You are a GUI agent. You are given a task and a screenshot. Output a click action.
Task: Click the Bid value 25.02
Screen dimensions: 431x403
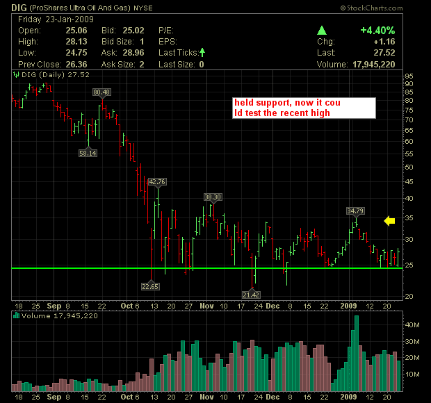pos(133,30)
